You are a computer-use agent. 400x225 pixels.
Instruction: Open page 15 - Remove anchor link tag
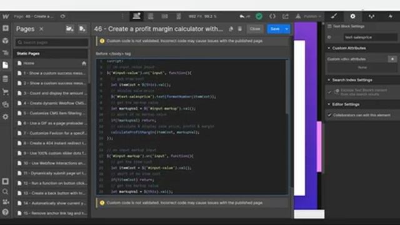point(52,213)
